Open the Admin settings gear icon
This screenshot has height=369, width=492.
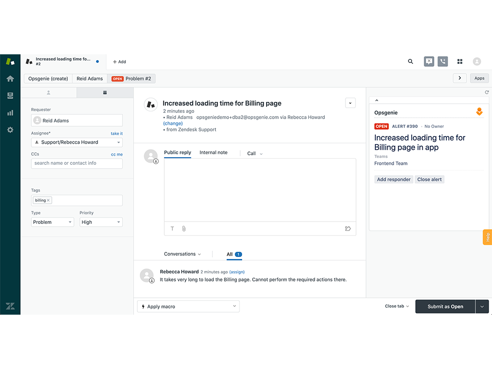(x=10, y=130)
